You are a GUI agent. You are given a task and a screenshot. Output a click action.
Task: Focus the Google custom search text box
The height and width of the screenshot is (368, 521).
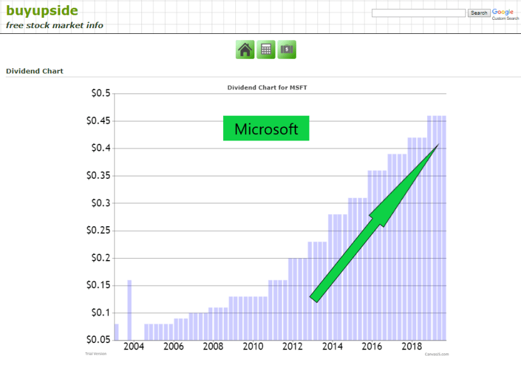[x=419, y=13]
